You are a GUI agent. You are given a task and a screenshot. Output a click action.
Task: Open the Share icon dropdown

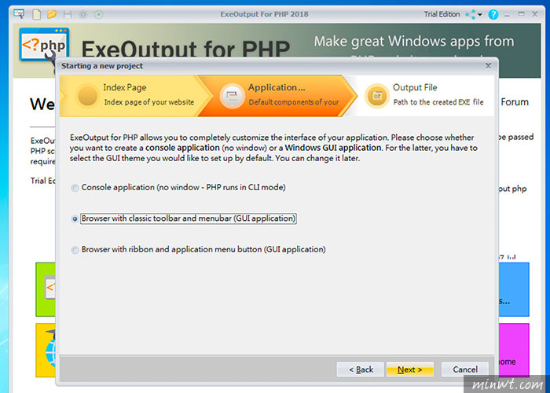(474, 15)
